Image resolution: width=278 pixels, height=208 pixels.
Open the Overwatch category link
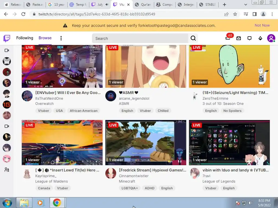tap(44, 104)
